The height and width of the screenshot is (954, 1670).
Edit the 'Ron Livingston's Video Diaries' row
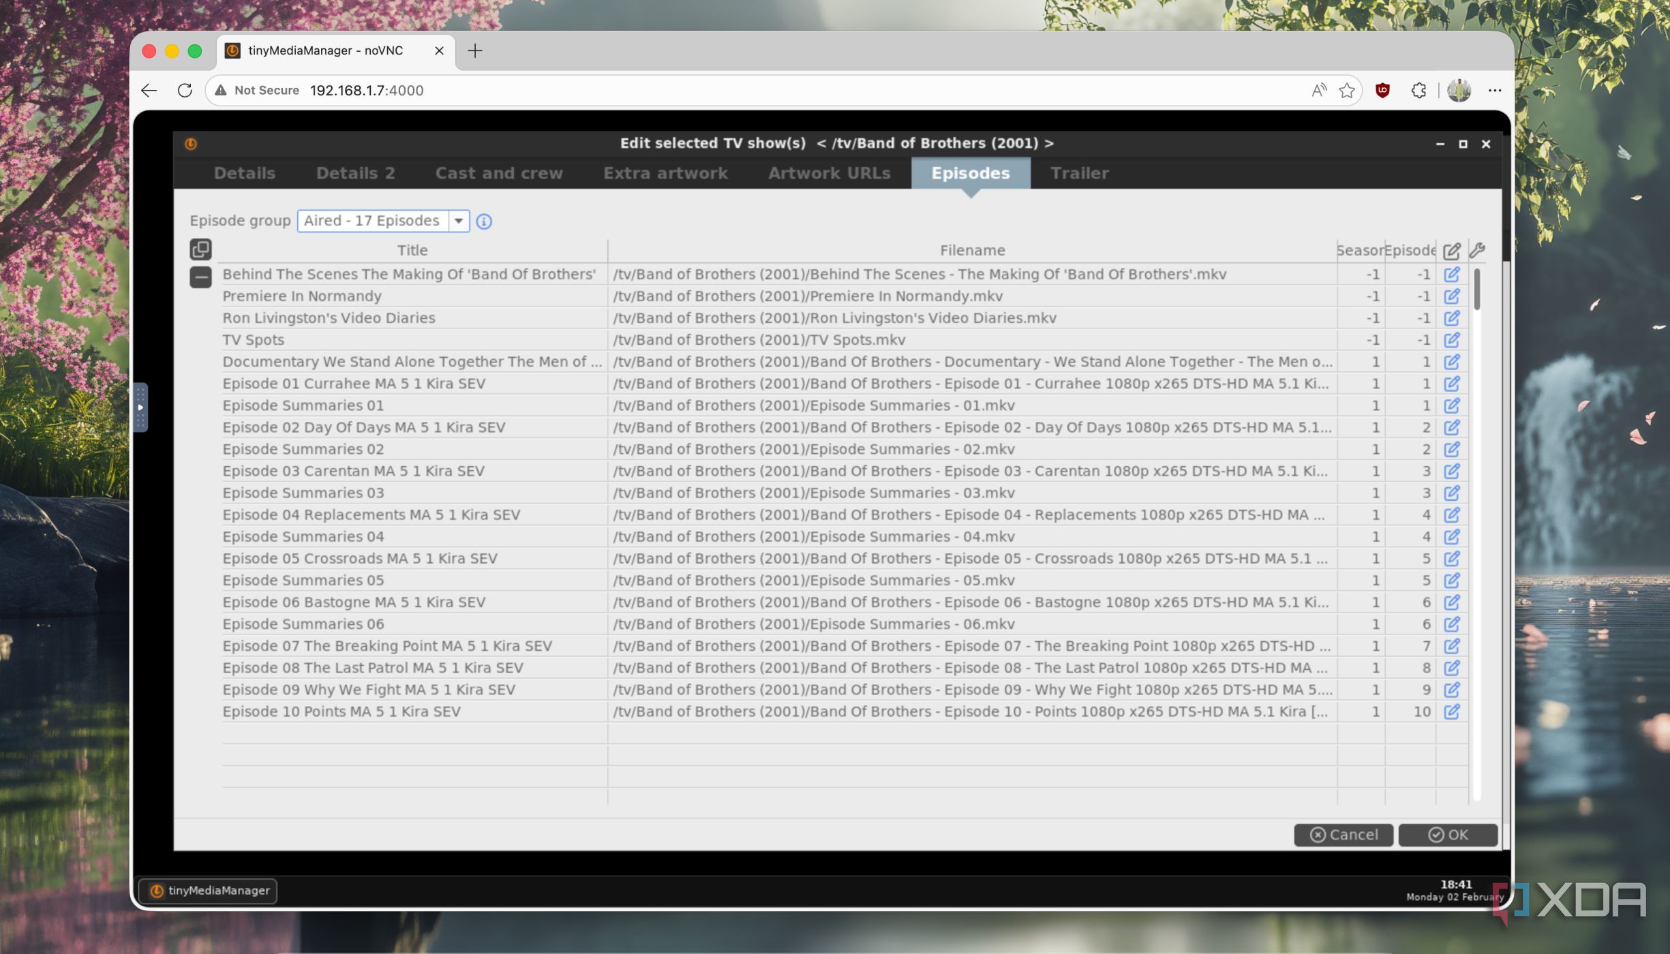pos(1452,318)
